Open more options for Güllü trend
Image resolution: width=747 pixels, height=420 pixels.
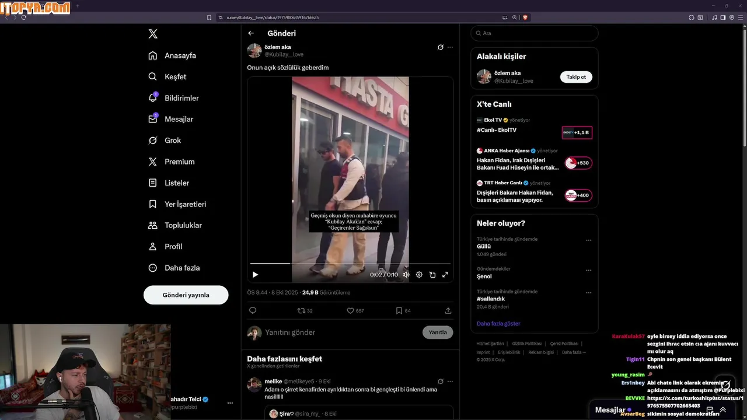588,240
